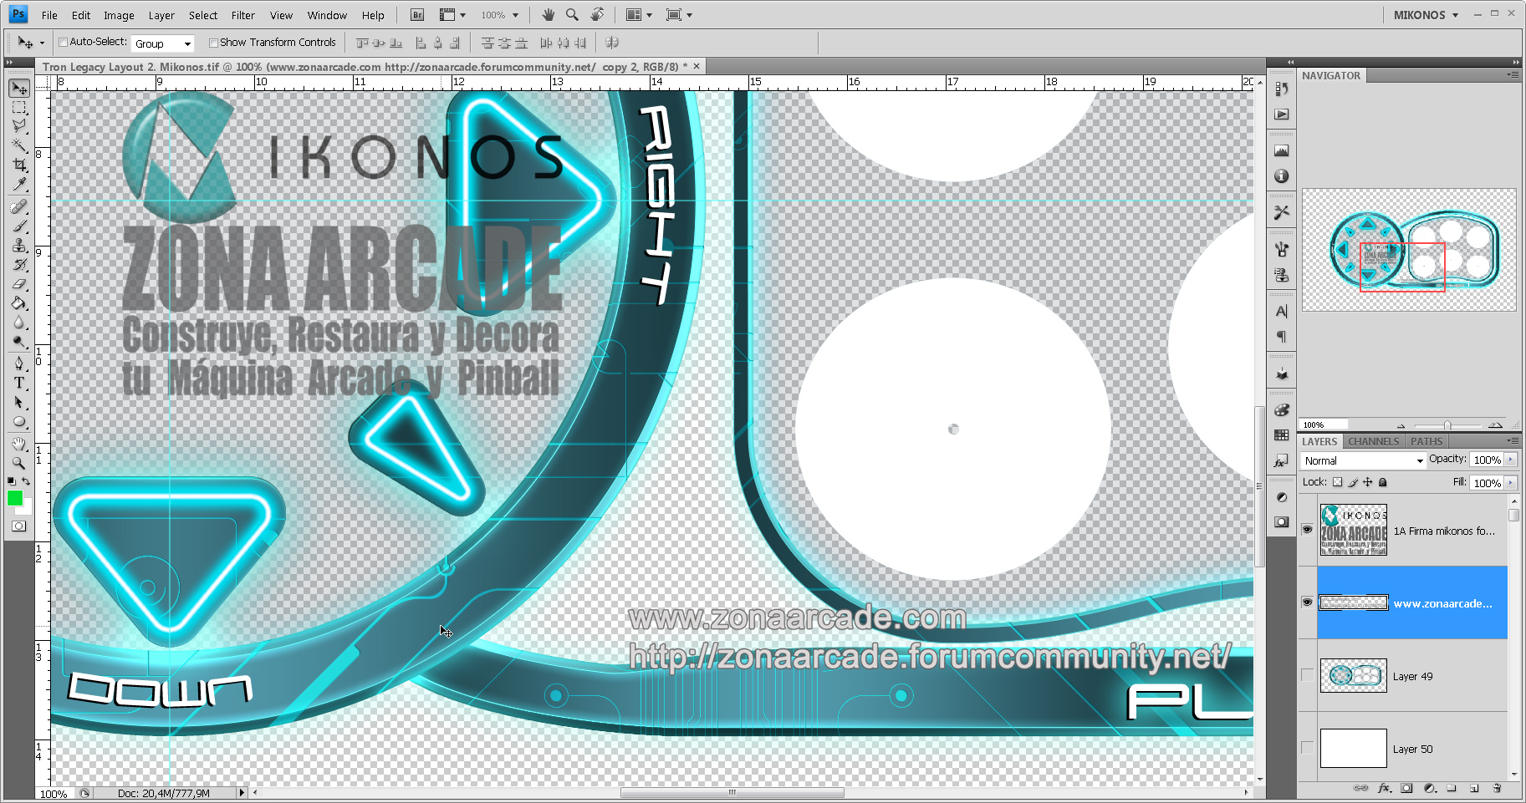This screenshot has width=1526, height=803.
Task: Select the Type tool
Action: (19, 383)
